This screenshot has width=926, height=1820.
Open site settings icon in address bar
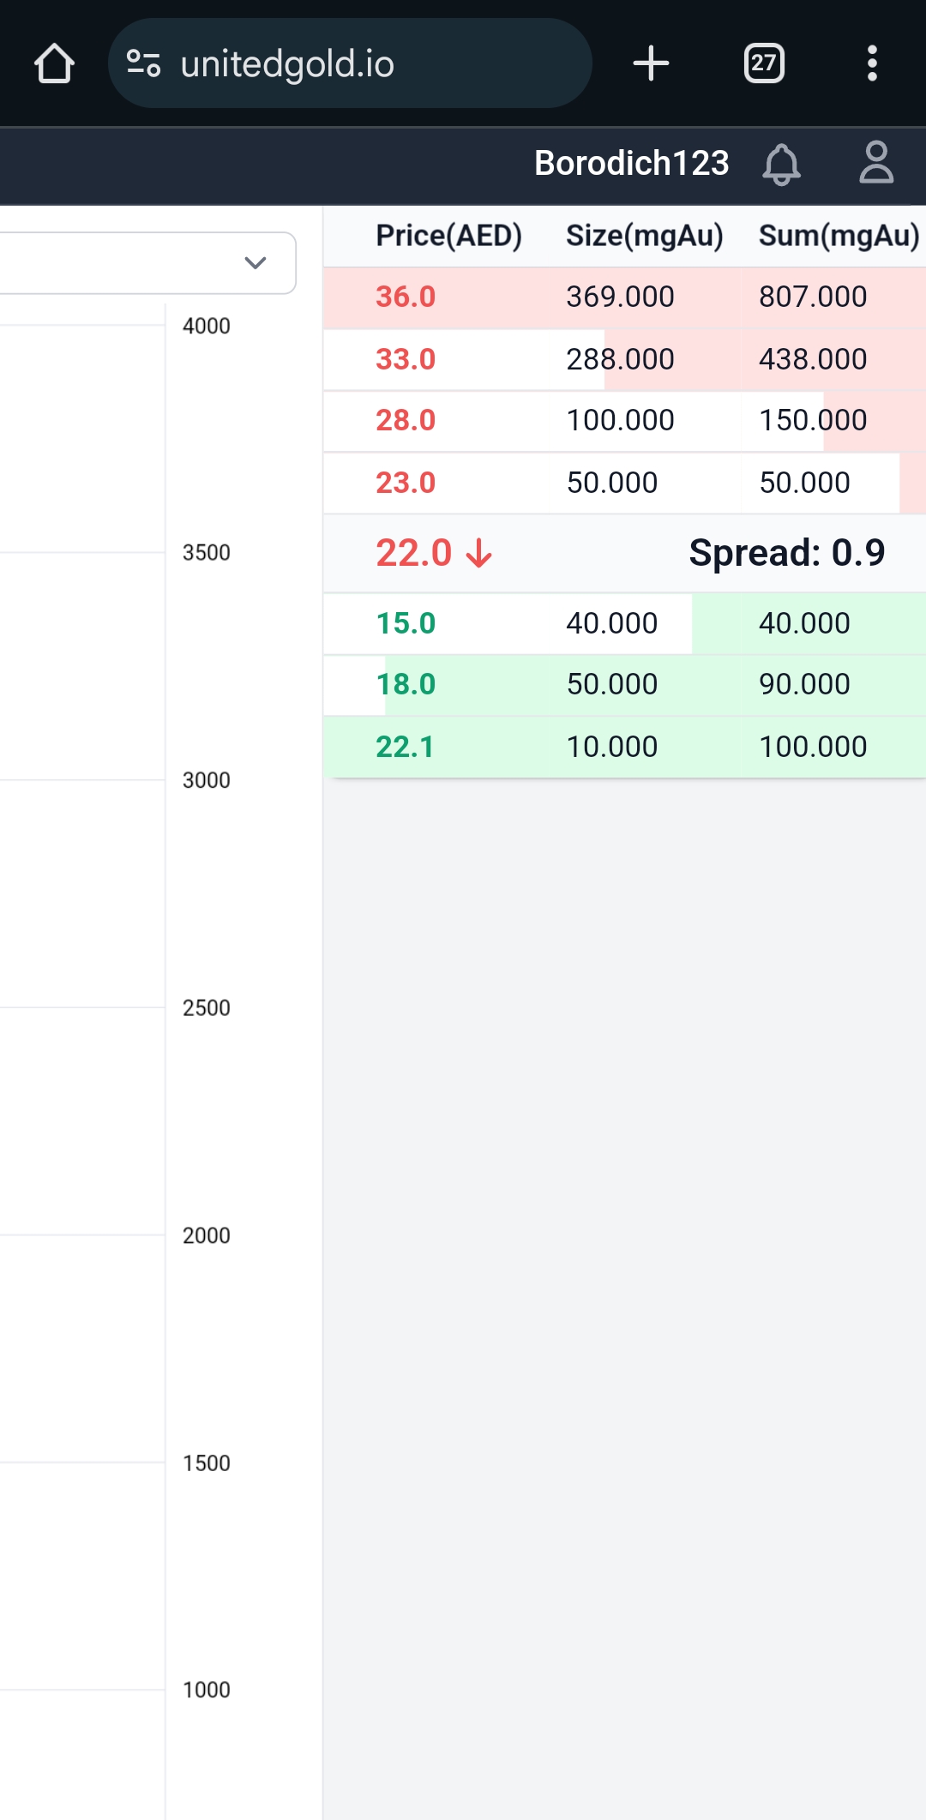(x=143, y=63)
